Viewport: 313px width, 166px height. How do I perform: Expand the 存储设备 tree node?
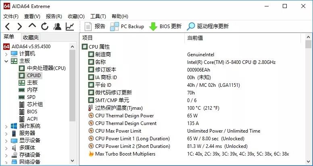click(6, 155)
